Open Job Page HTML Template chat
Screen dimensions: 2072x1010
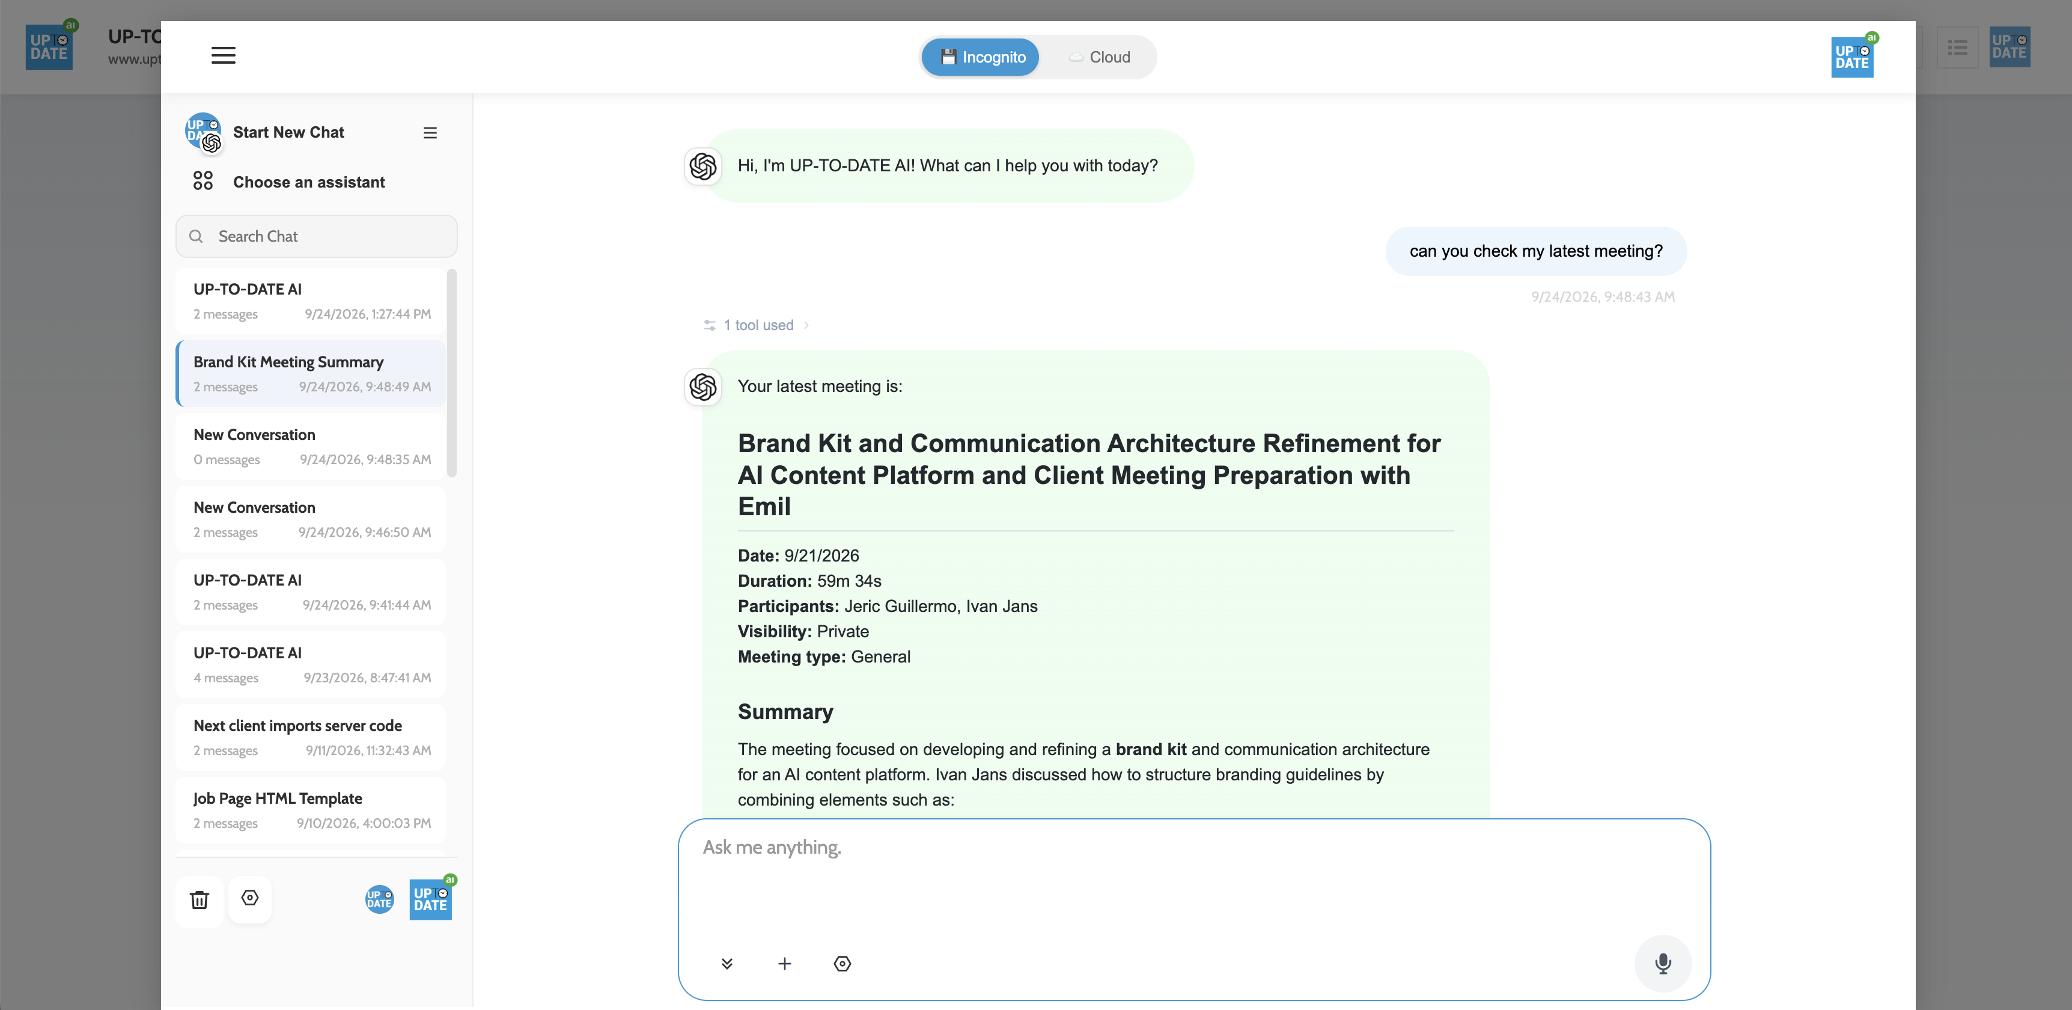click(311, 810)
